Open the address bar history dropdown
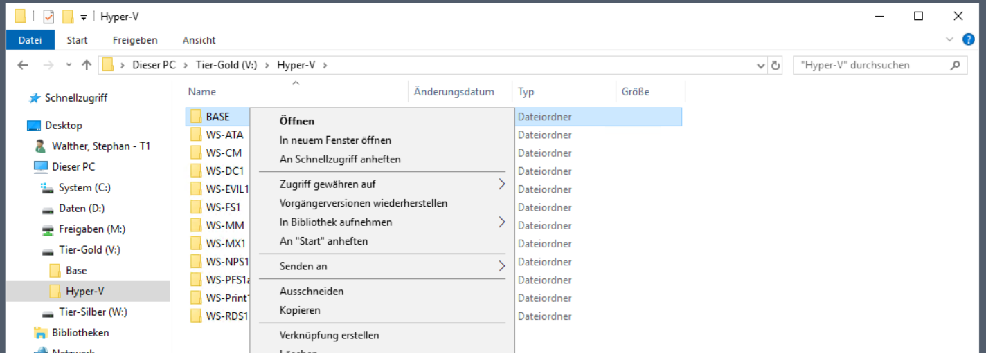986x353 pixels. (x=762, y=66)
